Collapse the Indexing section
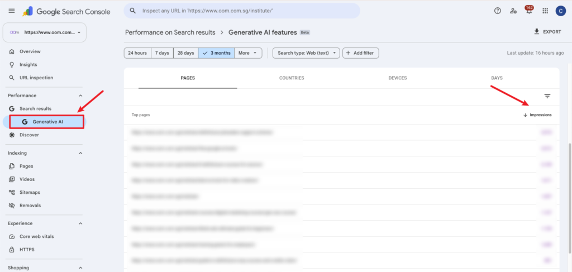The height and width of the screenshot is (272, 572). point(80,153)
